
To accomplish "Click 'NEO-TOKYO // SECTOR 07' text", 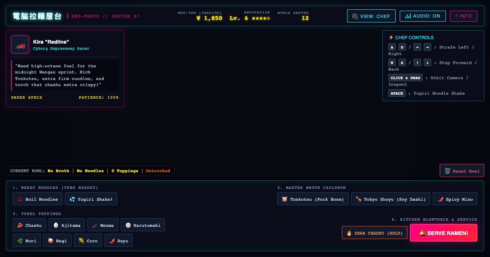I will 105,16.
